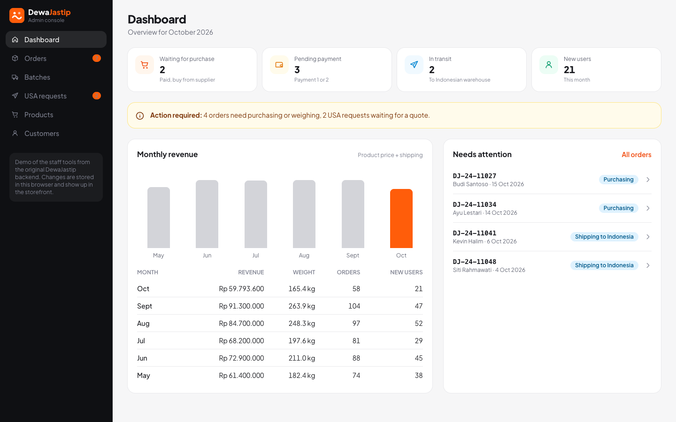Click the Rp 61.400.000 cell in May row
Image resolution: width=676 pixels, height=422 pixels.
tap(241, 376)
